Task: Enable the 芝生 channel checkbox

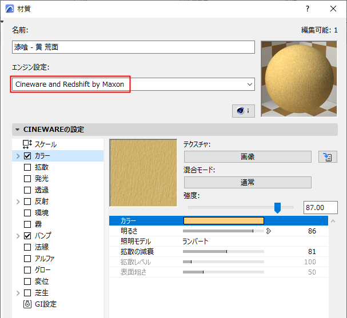Action: coord(27,293)
